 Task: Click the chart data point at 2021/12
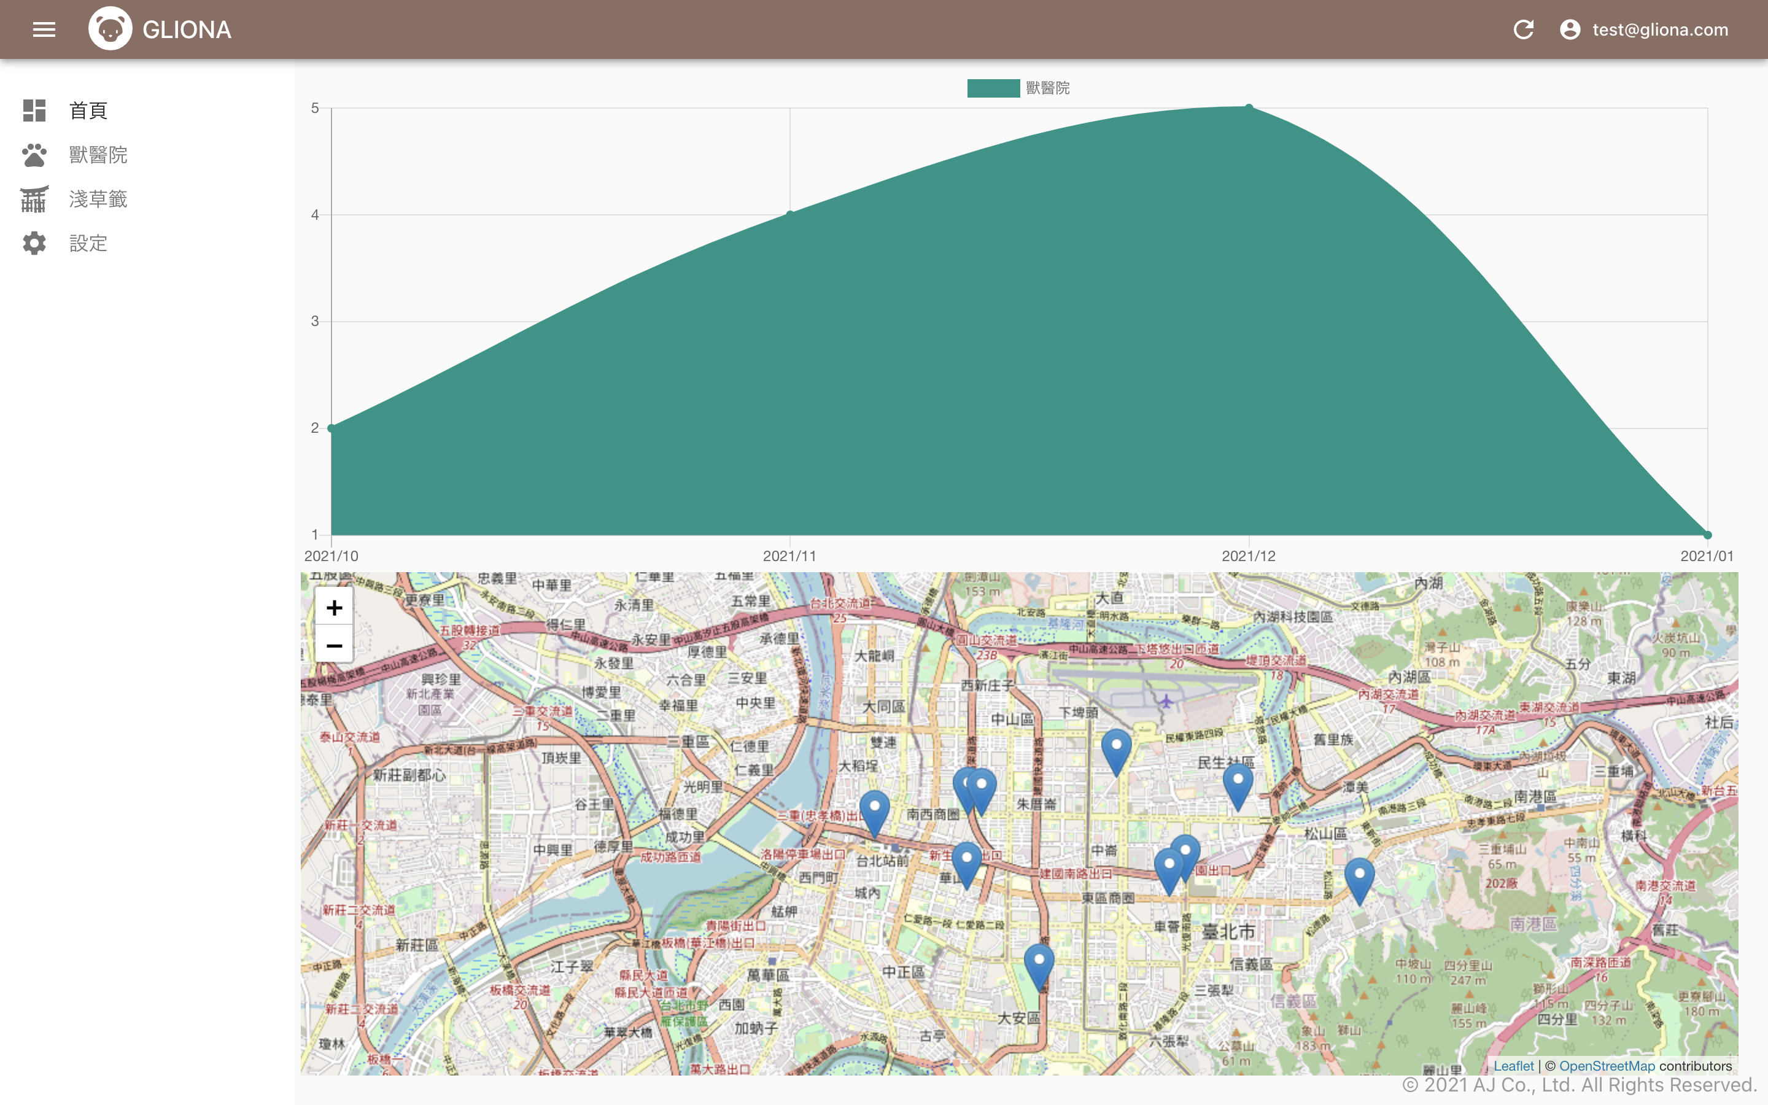coord(1249,107)
